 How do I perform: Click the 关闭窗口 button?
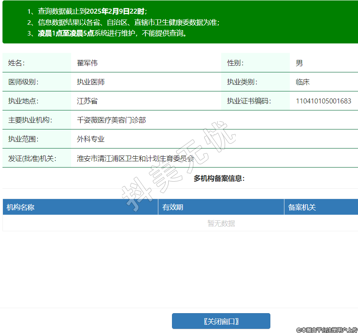[x=221, y=321]
